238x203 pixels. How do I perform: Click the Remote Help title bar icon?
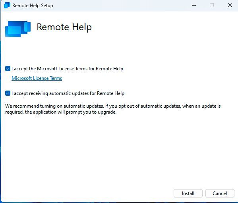(7, 5)
